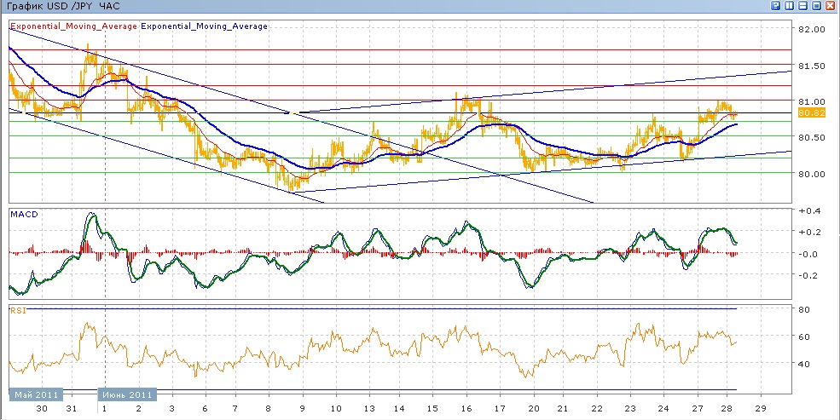Click the Июнь 2011 month marker
Screen dimensions: 840x420
click(x=127, y=394)
